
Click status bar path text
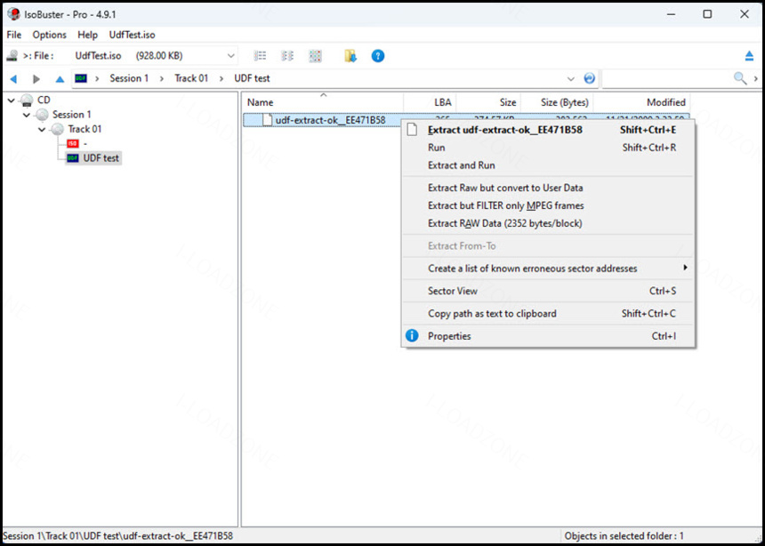117,535
